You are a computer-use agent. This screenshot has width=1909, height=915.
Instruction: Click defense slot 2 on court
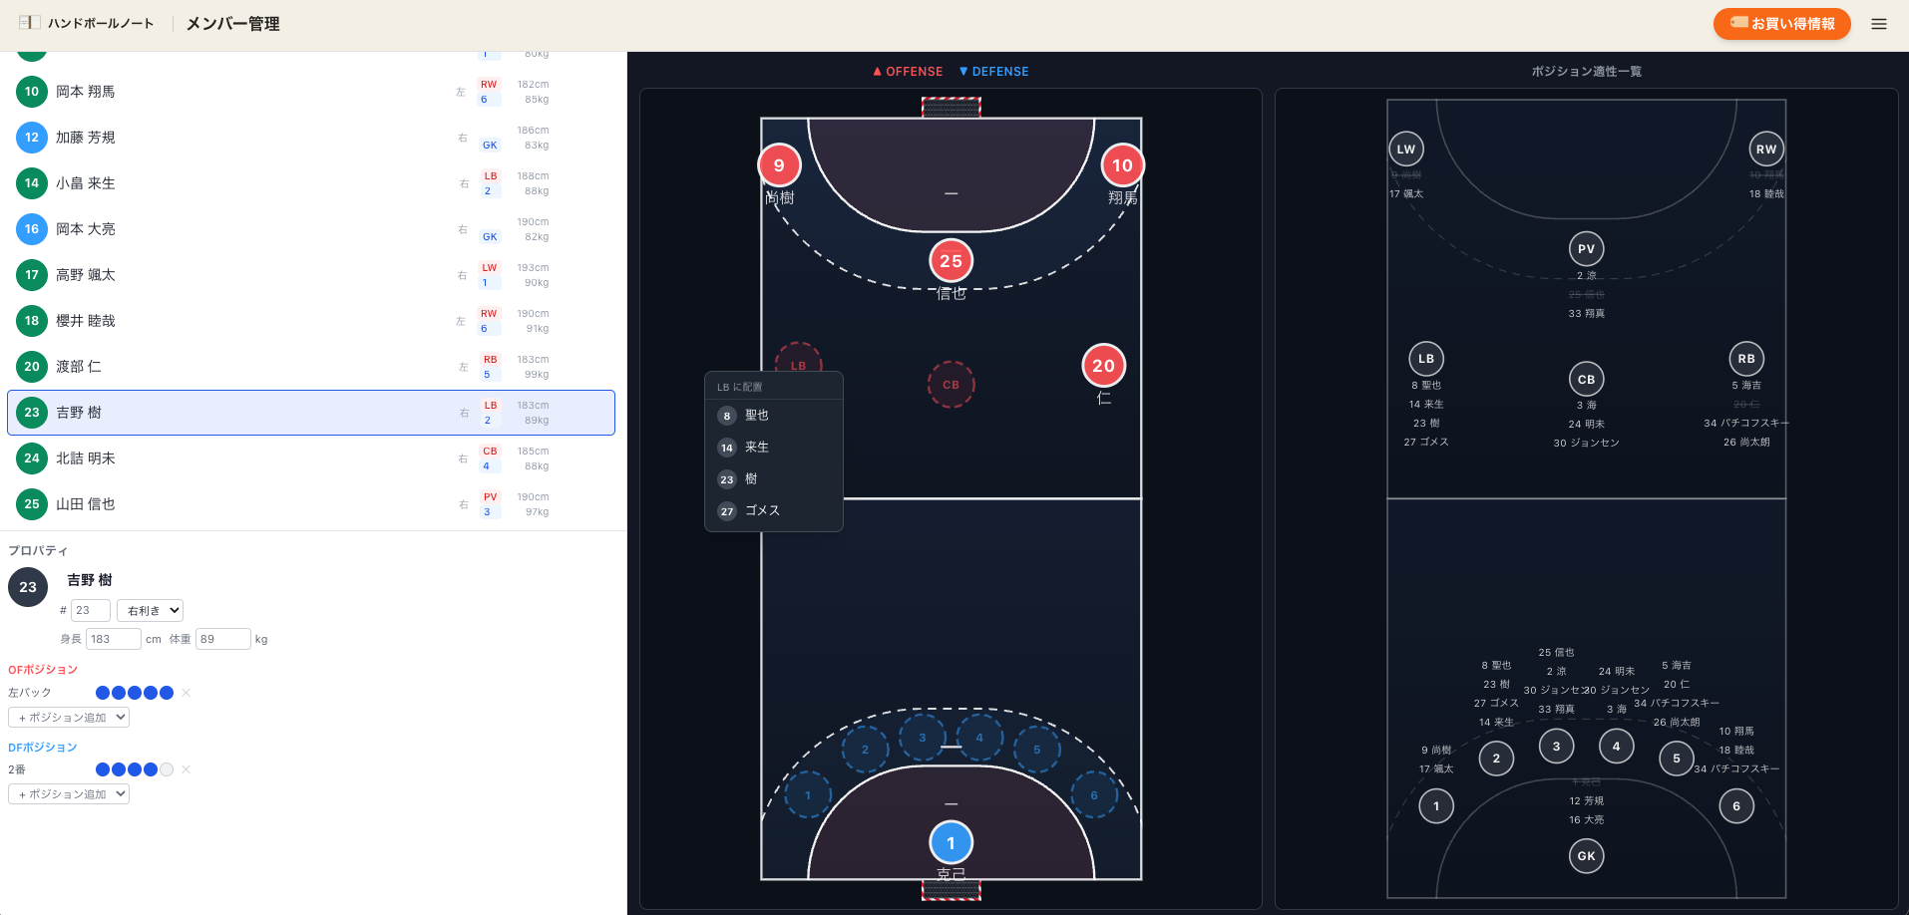click(x=865, y=750)
